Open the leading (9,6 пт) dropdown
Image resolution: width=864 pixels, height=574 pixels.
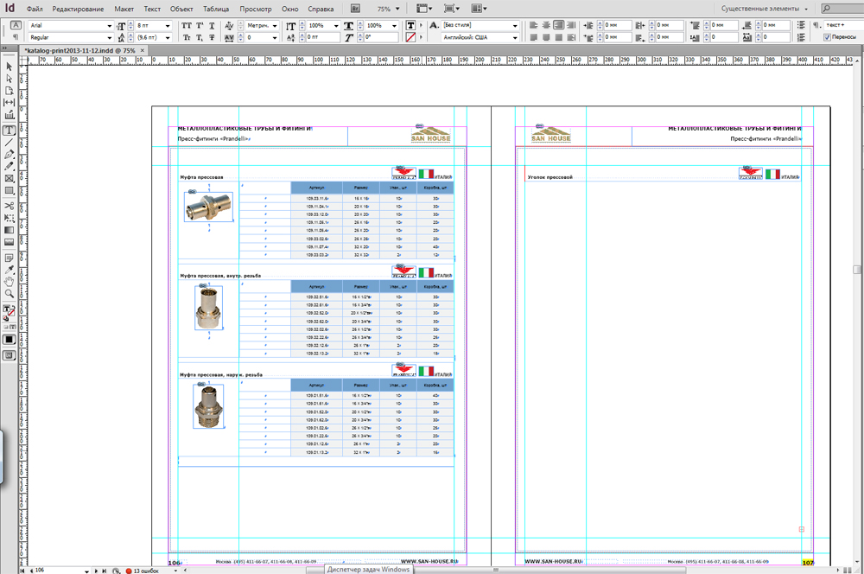(168, 37)
